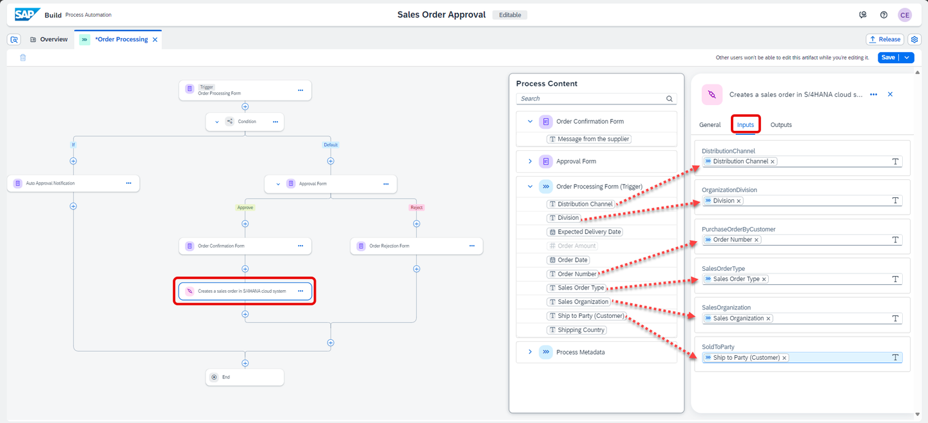This screenshot has height=423, width=928.
Task: Add a step on the If branch
Action: click(73, 161)
